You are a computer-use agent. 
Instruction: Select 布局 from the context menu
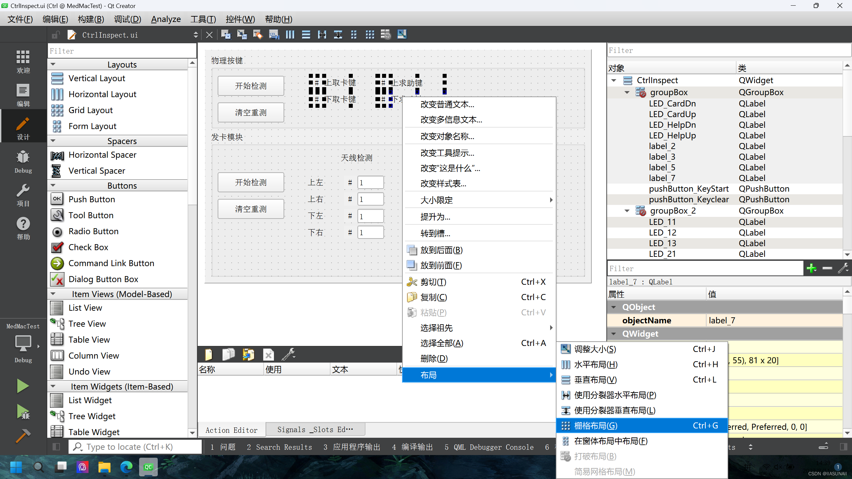pyautogui.click(x=478, y=375)
